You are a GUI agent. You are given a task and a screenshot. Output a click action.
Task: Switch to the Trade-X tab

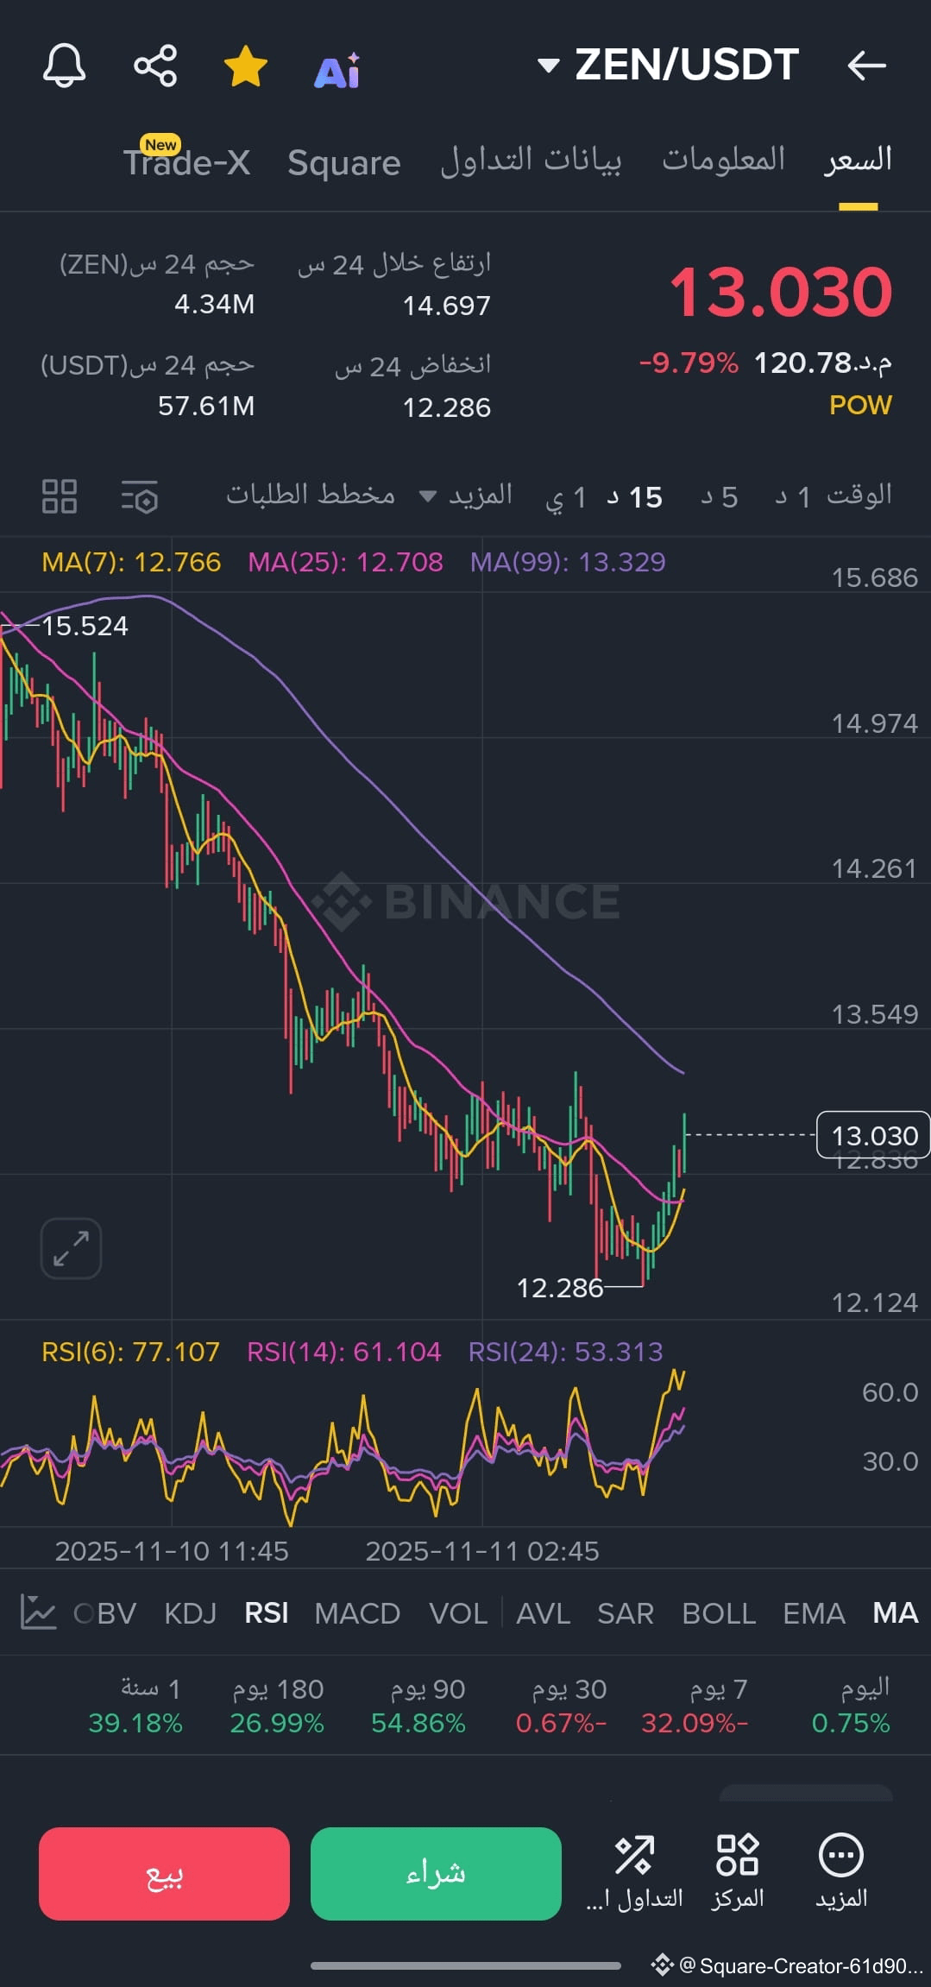coord(187,161)
